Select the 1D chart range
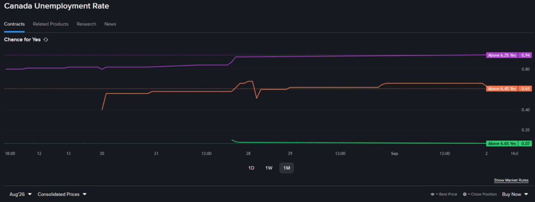535x202 pixels. tap(251, 168)
